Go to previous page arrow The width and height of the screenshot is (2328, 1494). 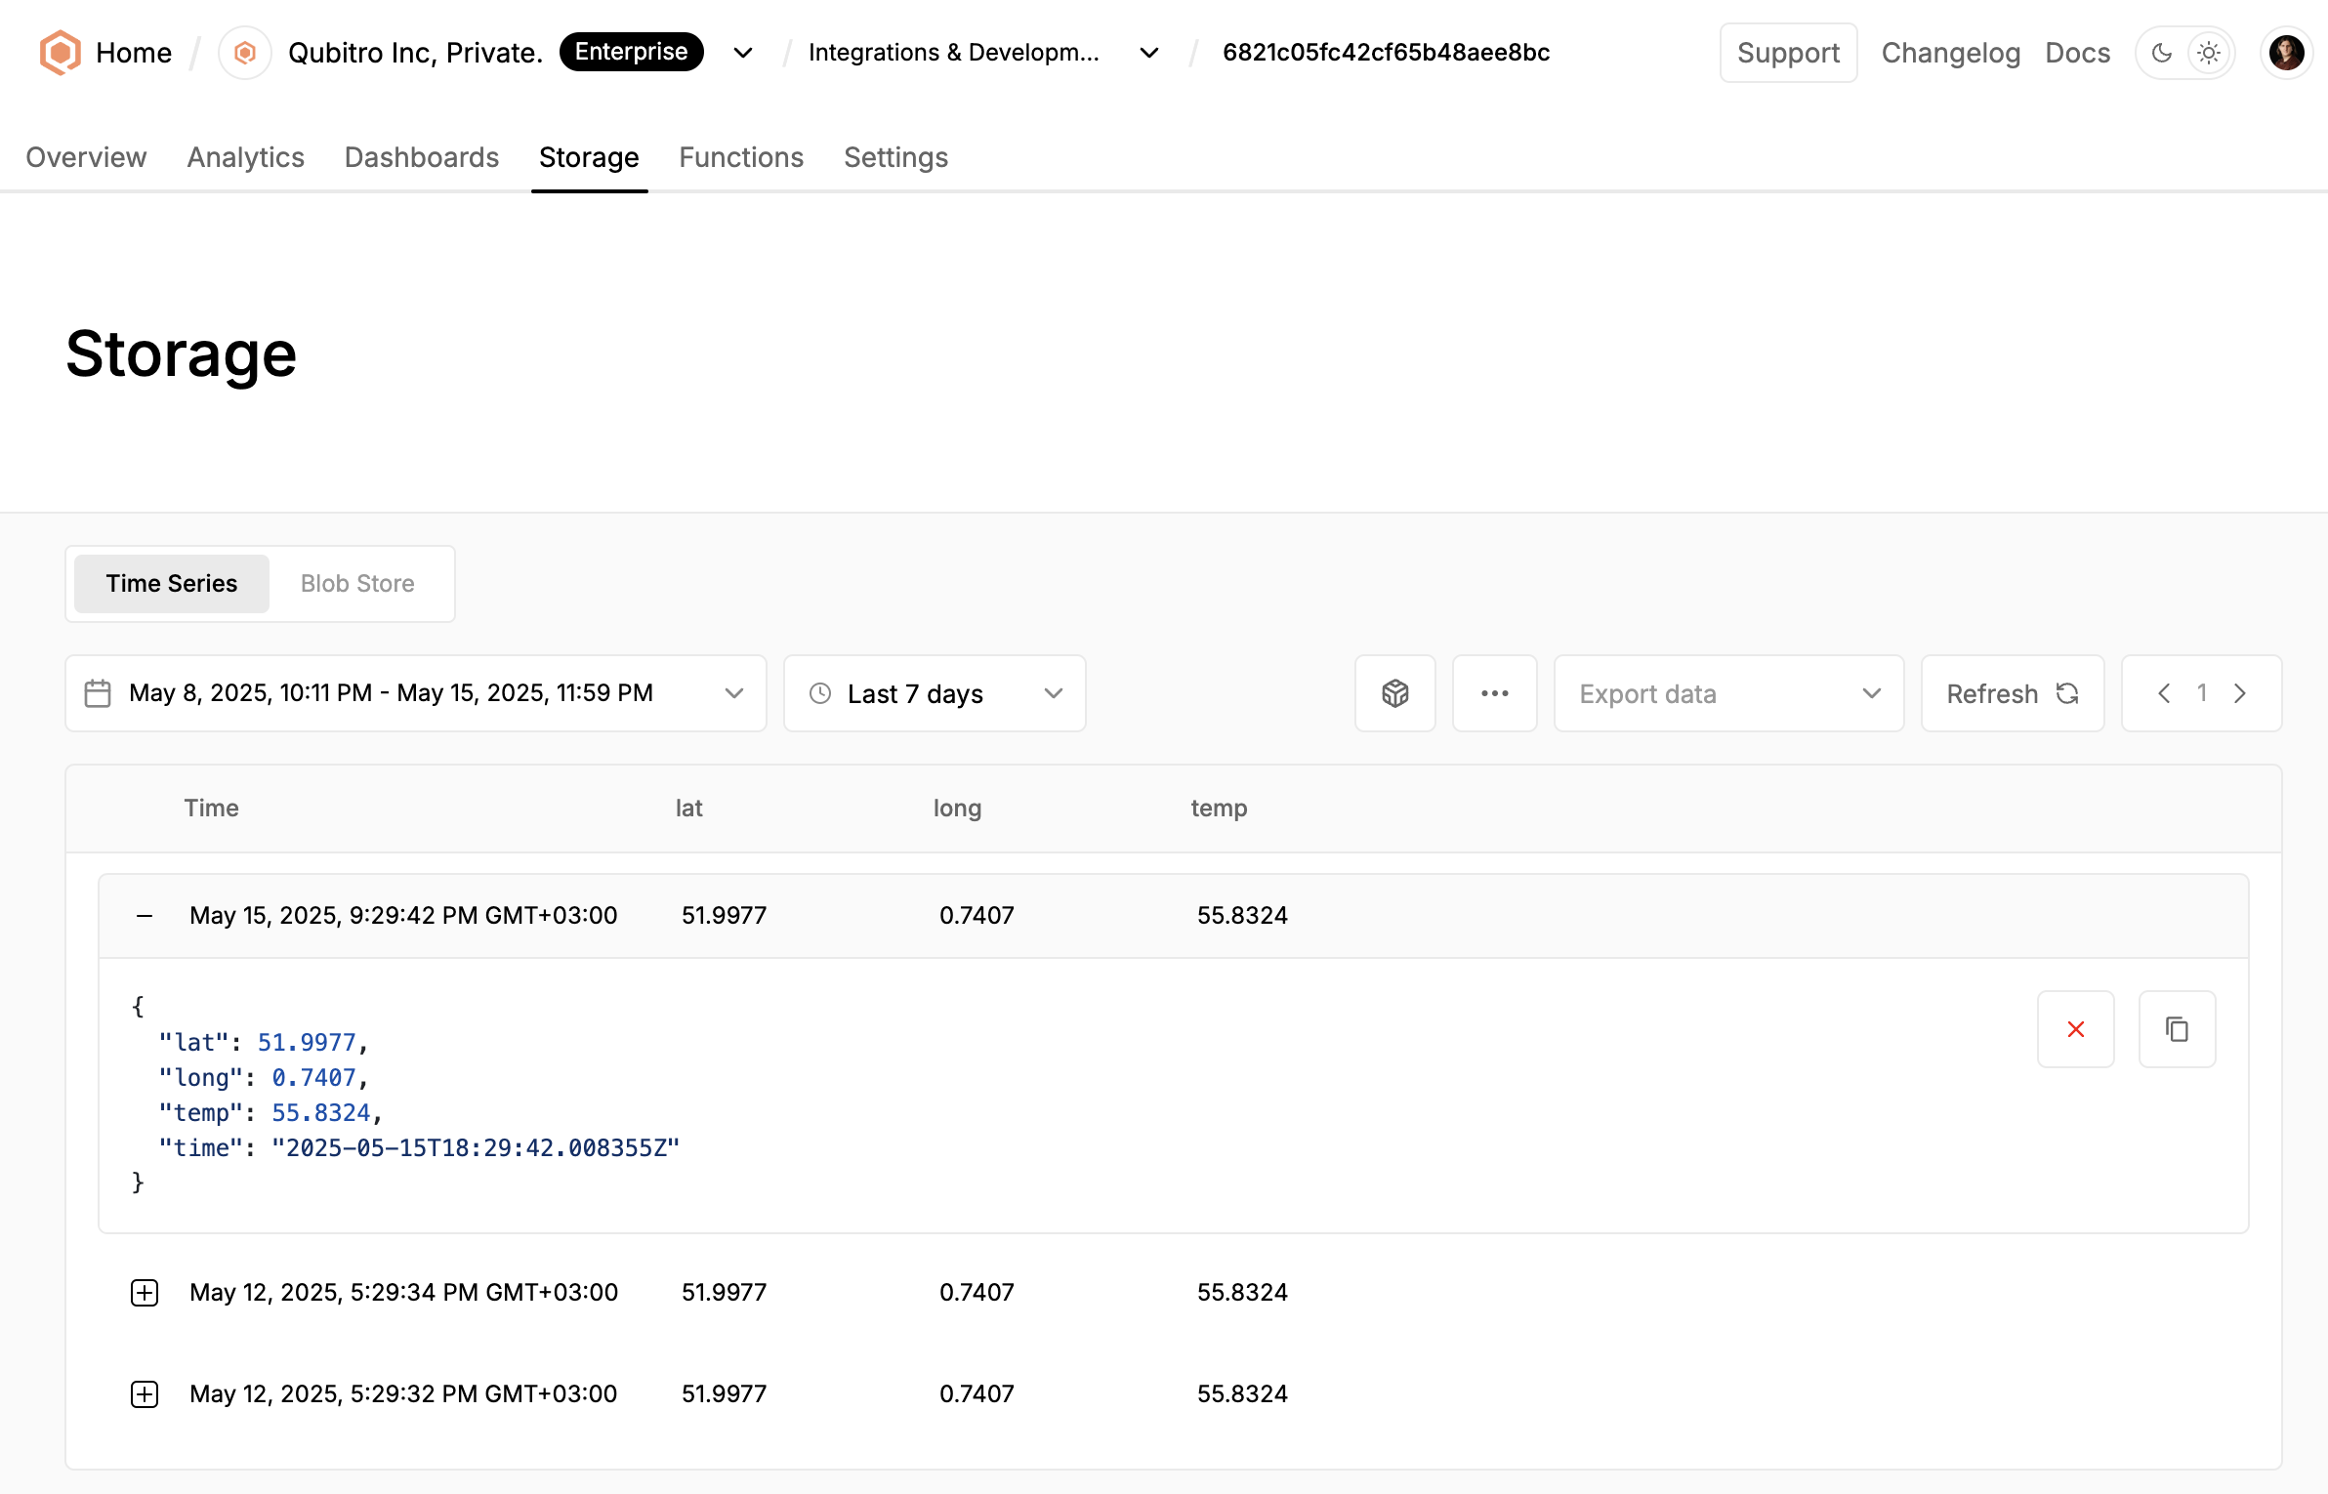click(x=2164, y=693)
